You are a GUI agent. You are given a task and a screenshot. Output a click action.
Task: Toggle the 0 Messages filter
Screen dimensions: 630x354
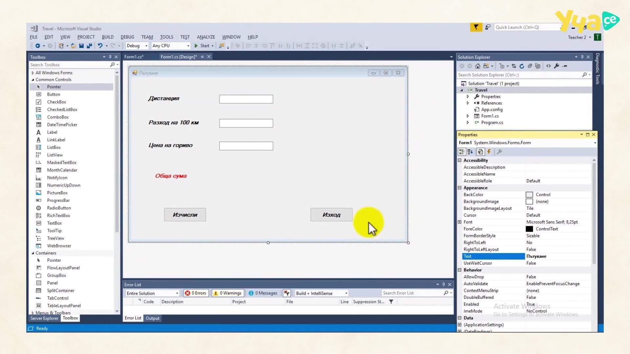tap(263, 293)
